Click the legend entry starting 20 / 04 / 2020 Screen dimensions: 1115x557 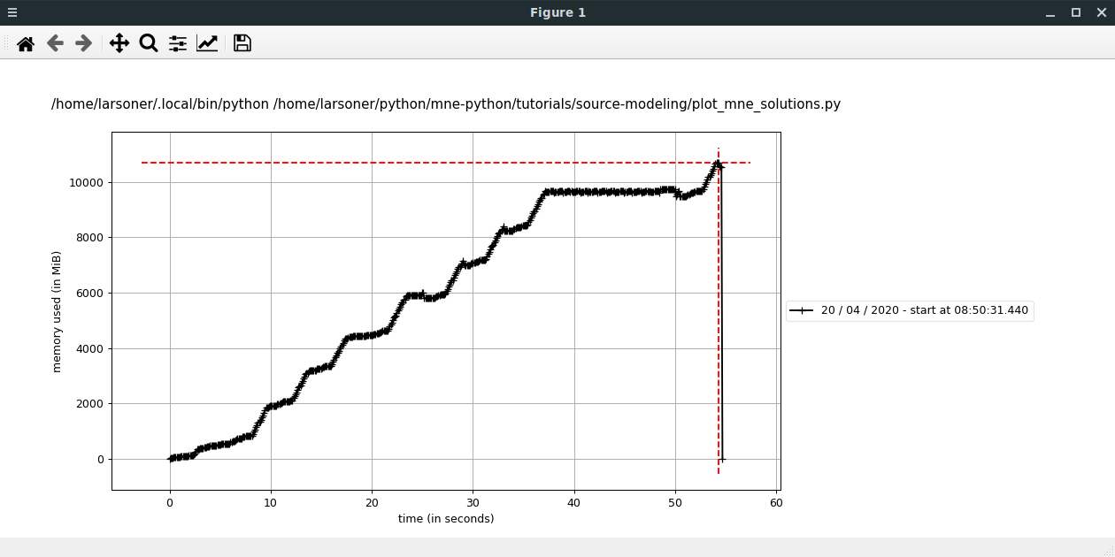tap(910, 310)
